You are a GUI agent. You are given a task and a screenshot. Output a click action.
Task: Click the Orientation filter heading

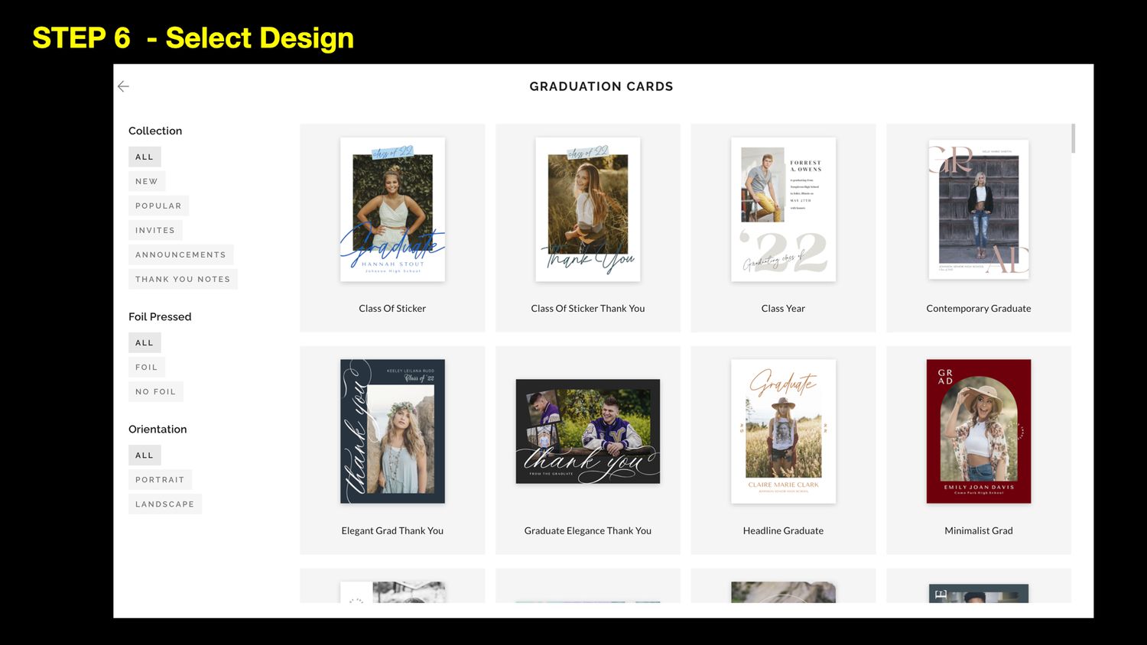tap(158, 429)
